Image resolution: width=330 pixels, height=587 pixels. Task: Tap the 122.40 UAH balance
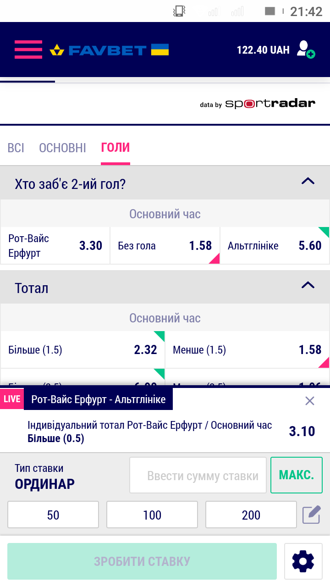tap(263, 50)
